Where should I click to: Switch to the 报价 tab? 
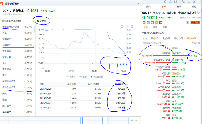click(148, 7)
